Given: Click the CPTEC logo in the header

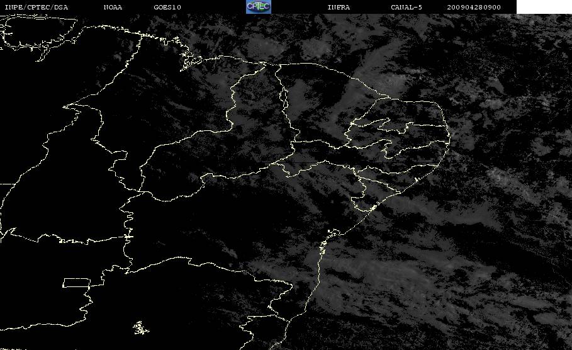Looking at the screenshot, I should (x=258, y=7).
